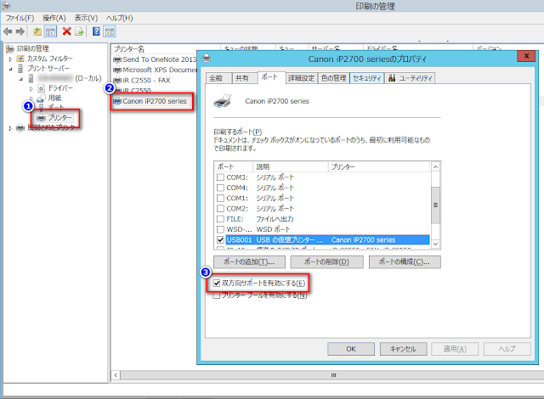Switch to the 色の管理 tab
This screenshot has height=399, width=544.
pos(334,78)
